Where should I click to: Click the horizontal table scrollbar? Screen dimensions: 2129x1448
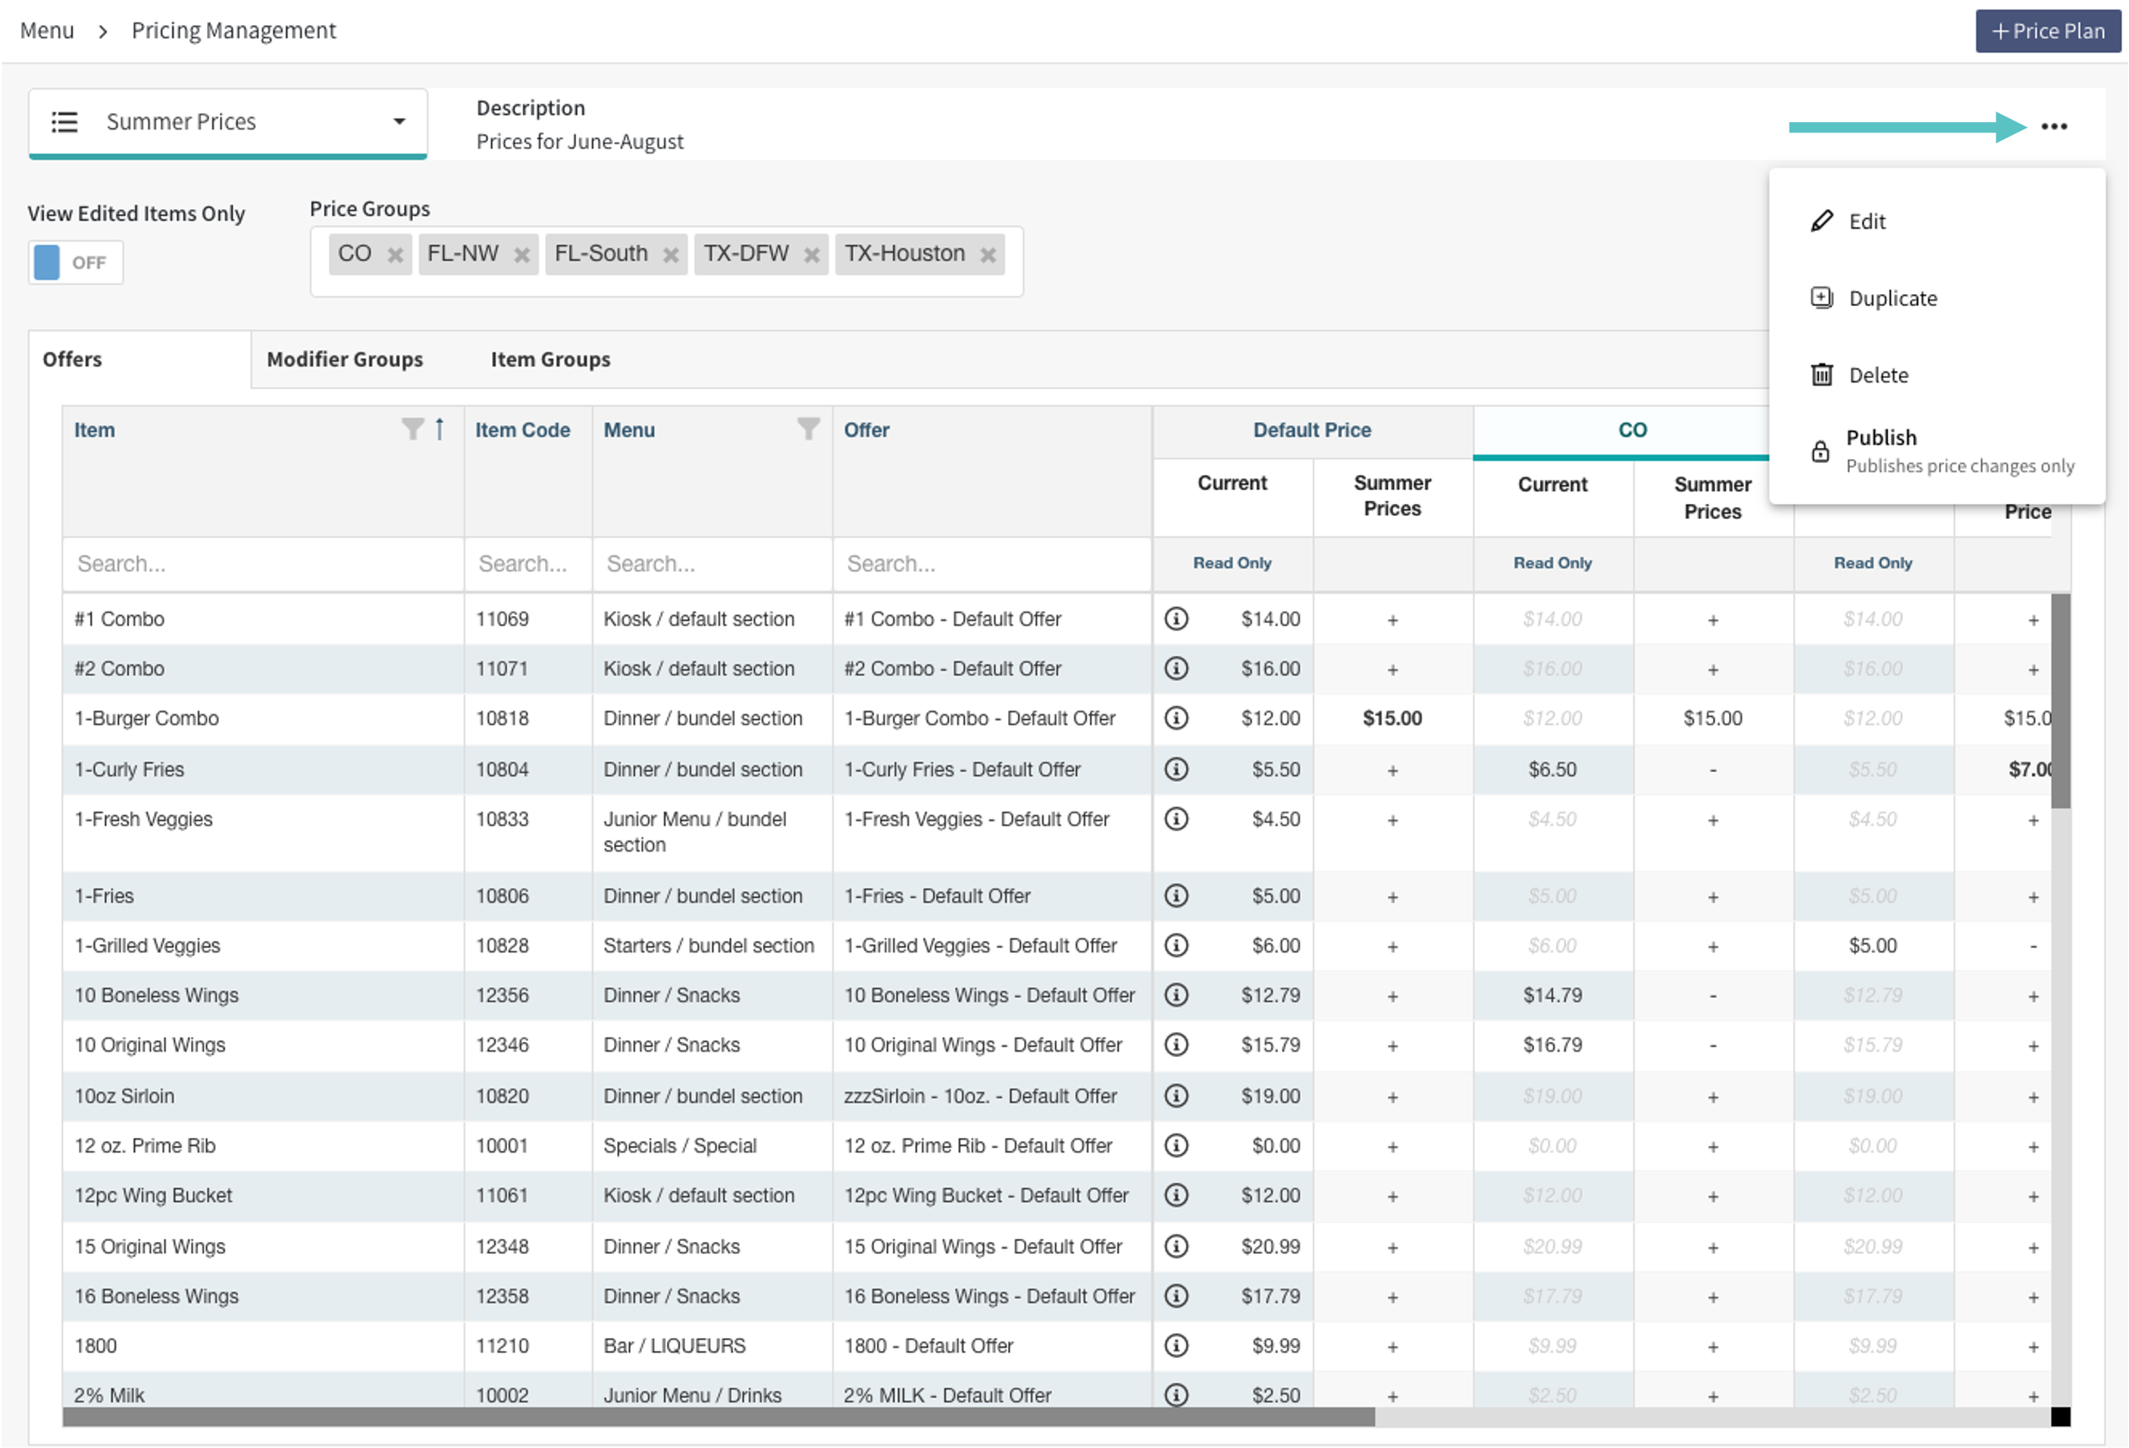coord(719,1417)
